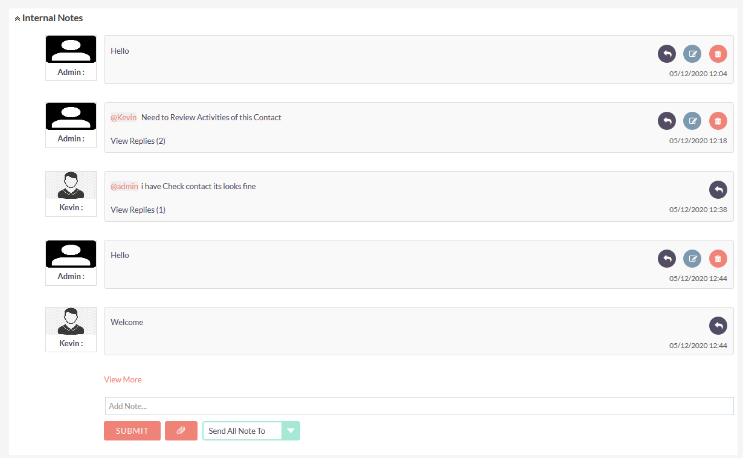Expand View Replies (1)
The height and width of the screenshot is (458, 743).
pos(138,210)
